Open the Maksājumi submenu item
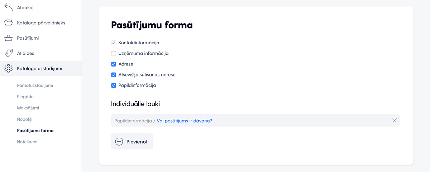430x172 pixels. [28, 108]
